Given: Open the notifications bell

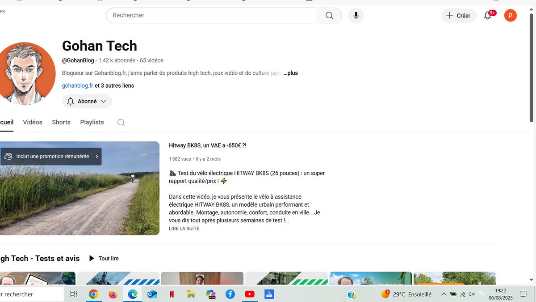Looking at the screenshot, I should pos(488,16).
